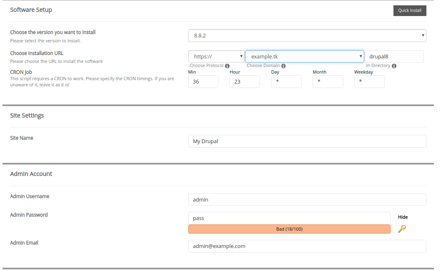
Task: Hide the admin password
Action: pos(403,217)
